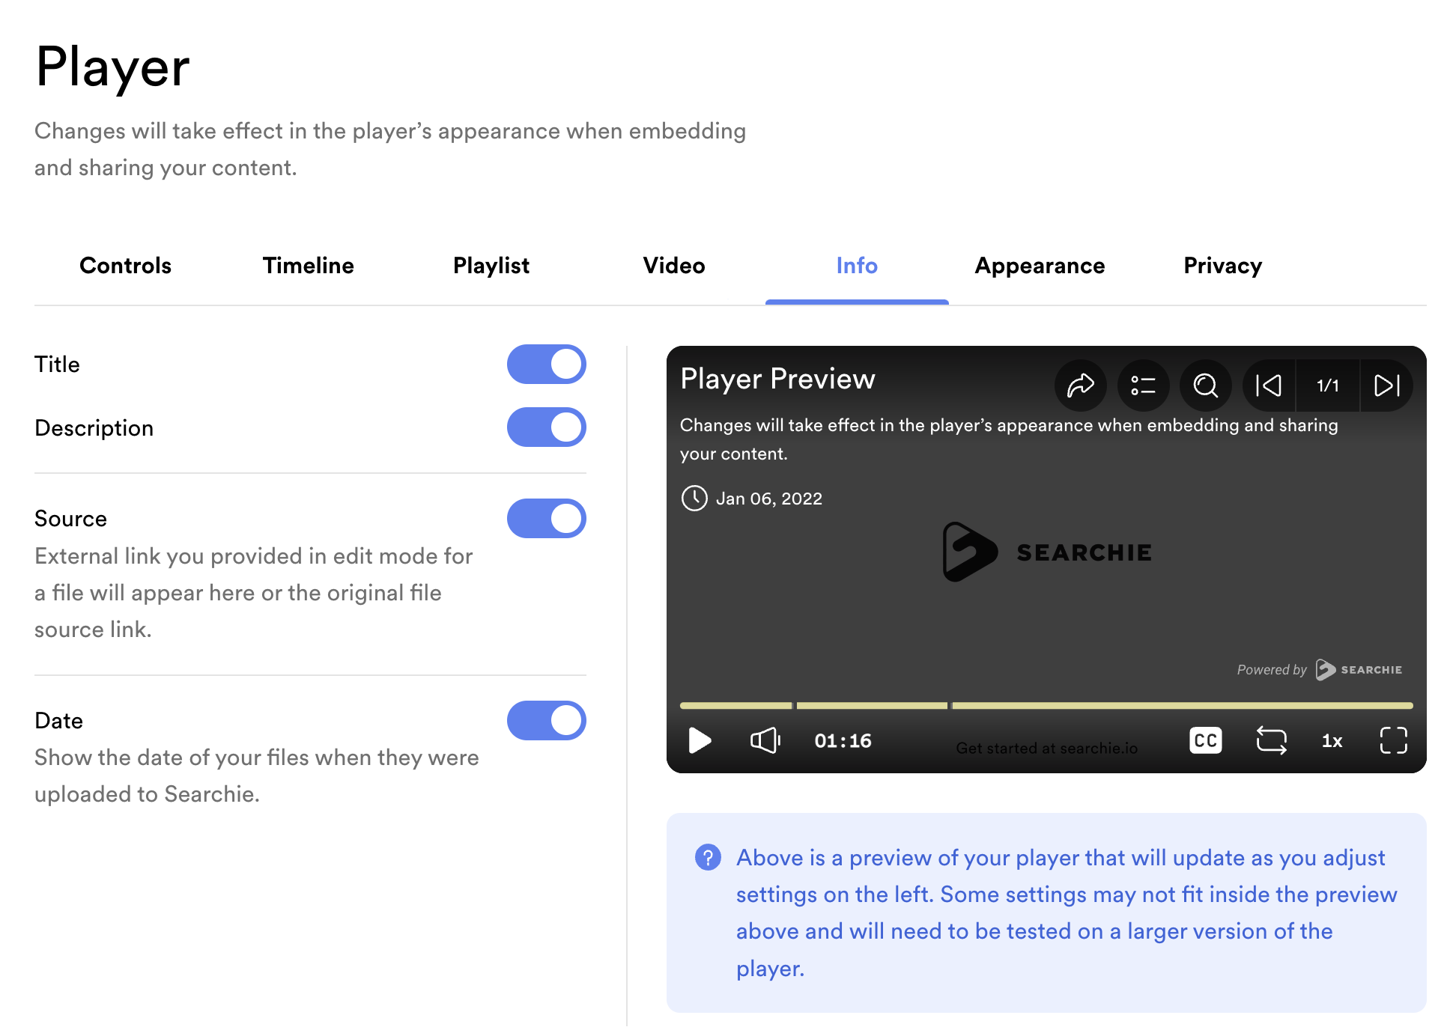Toggle off the Title switch
Screen dimensions: 1453x1036
tap(547, 365)
